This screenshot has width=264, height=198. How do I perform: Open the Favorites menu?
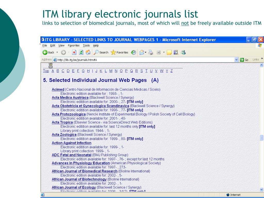pyautogui.click(x=73, y=45)
